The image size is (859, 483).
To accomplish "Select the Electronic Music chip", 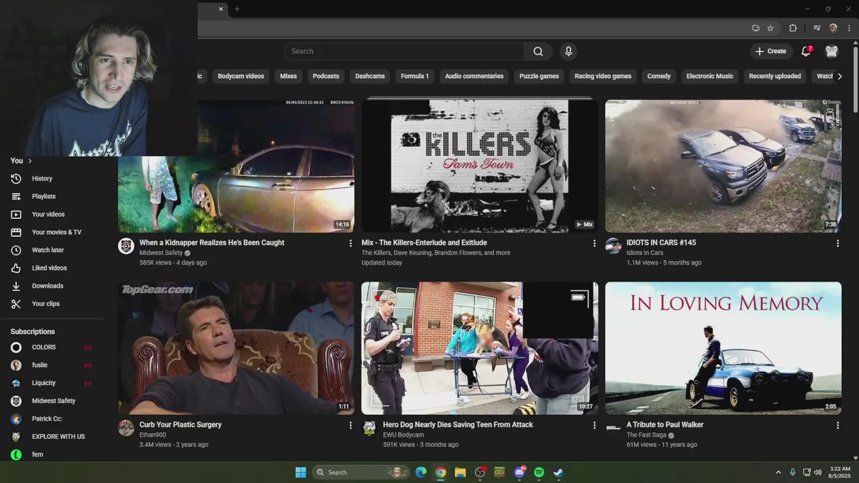I will [709, 76].
